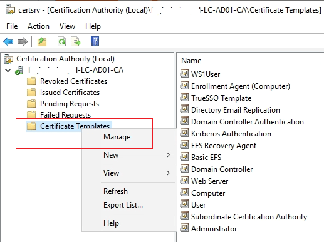The image size is (324, 242).
Task: Expand the New submenu arrow
Action: [x=169, y=155]
